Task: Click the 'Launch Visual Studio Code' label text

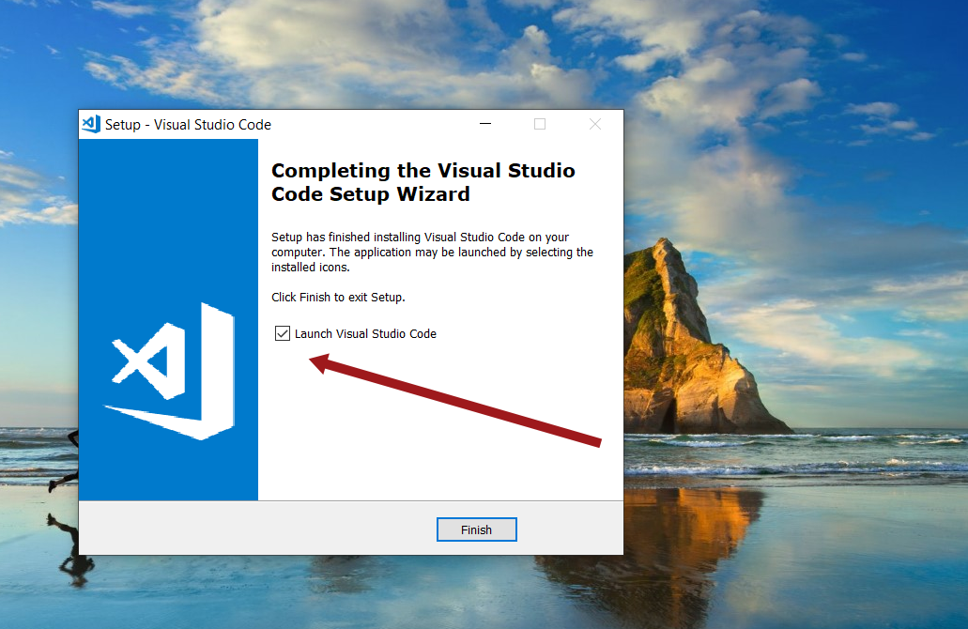Action: pos(365,333)
